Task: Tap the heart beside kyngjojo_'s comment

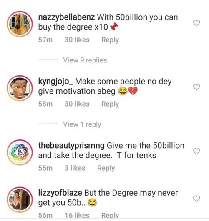Action: 196,87
